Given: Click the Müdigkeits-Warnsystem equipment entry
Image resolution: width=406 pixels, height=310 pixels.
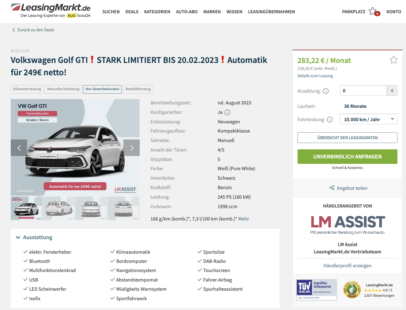Looking at the screenshot, I should pyautogui.click(x=141, y=289).
